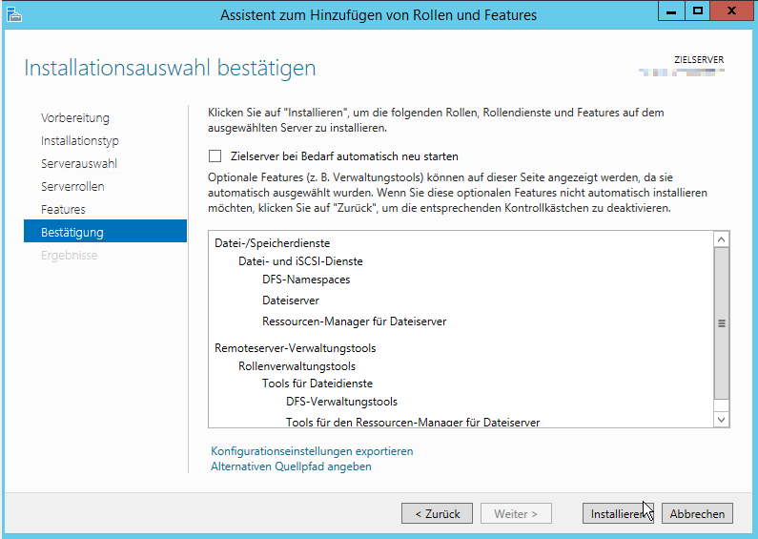This screenshot has width=758, height=539.
Task: Click the scroll up arrow of the feature list
Action: (x=721, y=241)
